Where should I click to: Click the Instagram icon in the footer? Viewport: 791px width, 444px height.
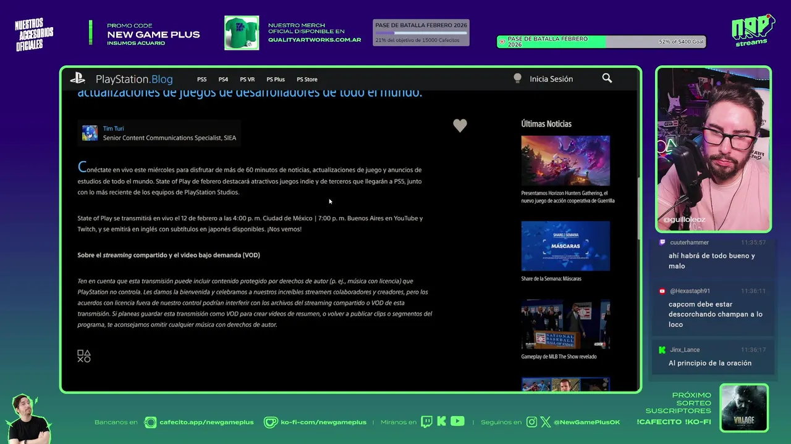(532, 422)
